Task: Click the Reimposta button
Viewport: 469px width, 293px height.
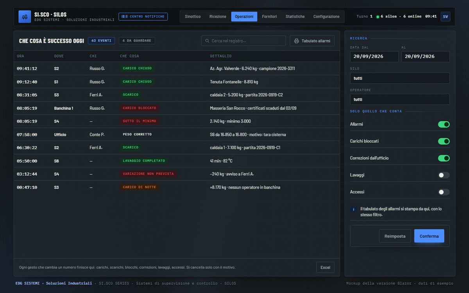Action: (x=395, y=236)
